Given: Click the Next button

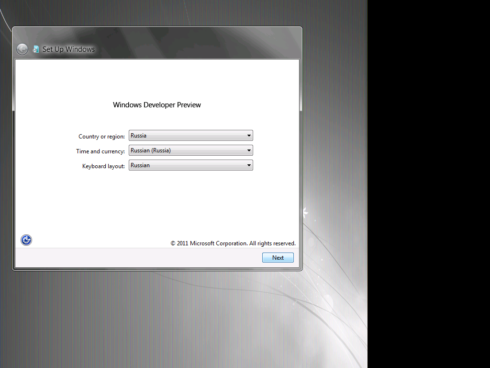Looking at the screenshot, I should pyautogui.click(x=278, y=257).
